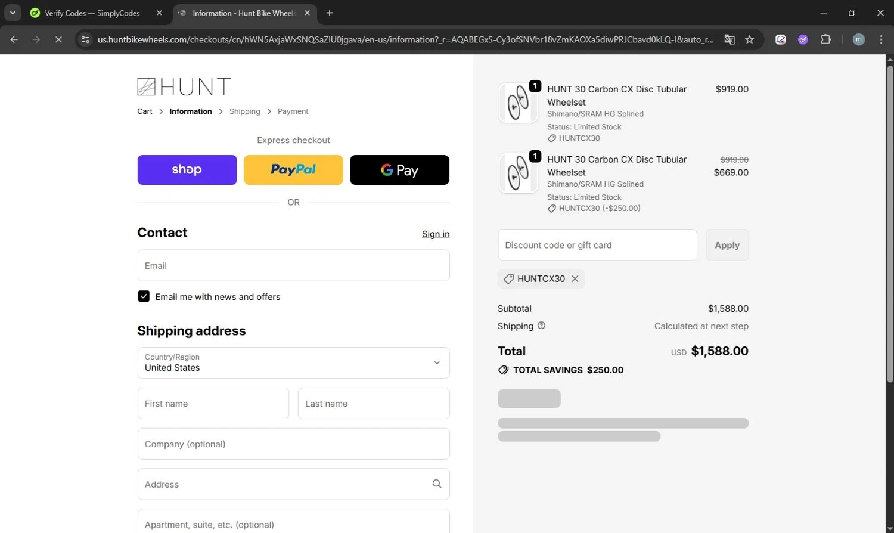Restore down the browser window
Image resolution: width=894 pixels, height=533 pixels.
click(x=852, y=13)
